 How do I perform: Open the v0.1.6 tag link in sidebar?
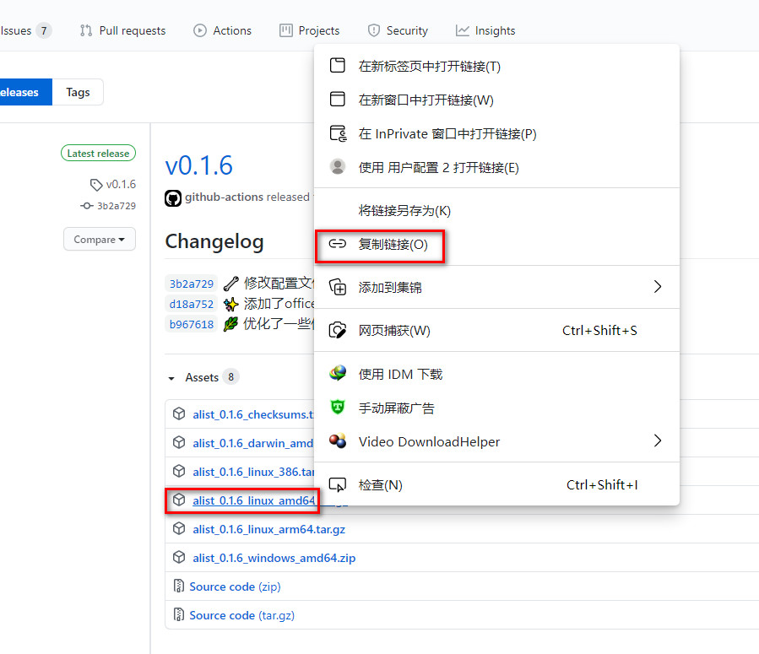click(121, 184)
